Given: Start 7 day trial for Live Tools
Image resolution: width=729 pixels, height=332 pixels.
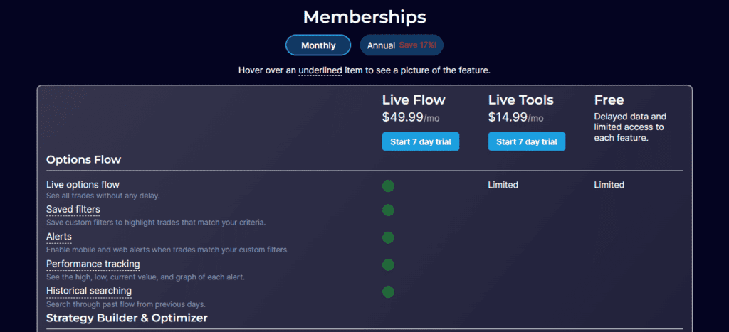Looking at the screenshot, I should (x=527, y=141).
